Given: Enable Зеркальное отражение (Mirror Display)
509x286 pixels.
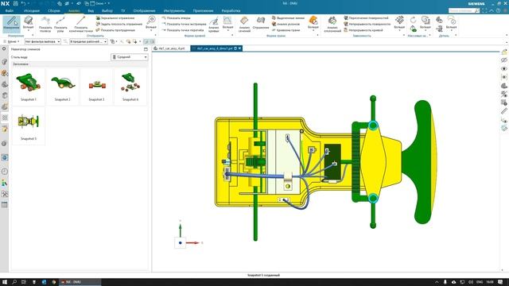Looking at the screenshot, I should point(115,18).
